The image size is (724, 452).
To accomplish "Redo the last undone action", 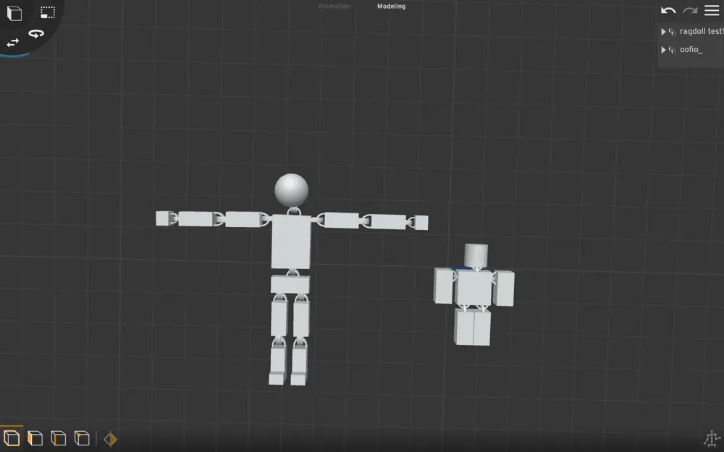I will [x=690, y=10].
